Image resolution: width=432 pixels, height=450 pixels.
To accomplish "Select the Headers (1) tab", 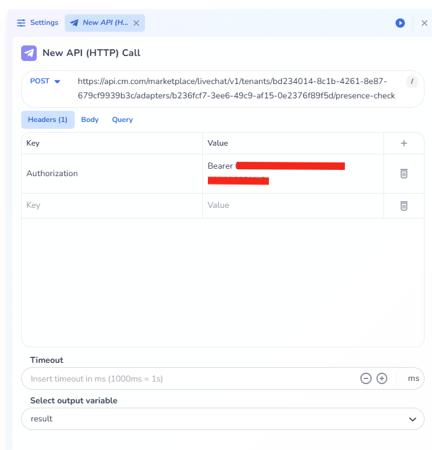I will pyautogui.click(x=48, y=120).
